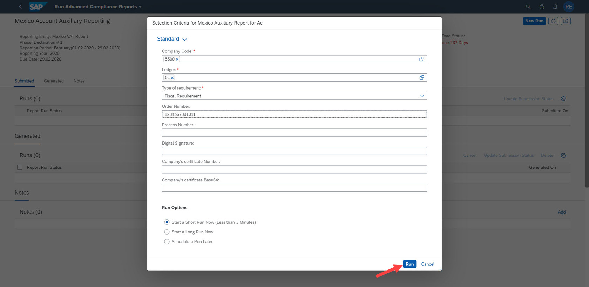Click the Digital Signature input field
589x287 pixels.
pyautogui.click(x=294, y=151)
